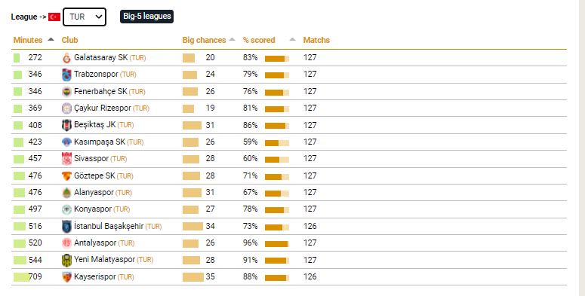This screenshot has height=296, width=585.
Task: Click the Beşiktaş JK club badge
Action: [66, 125]
